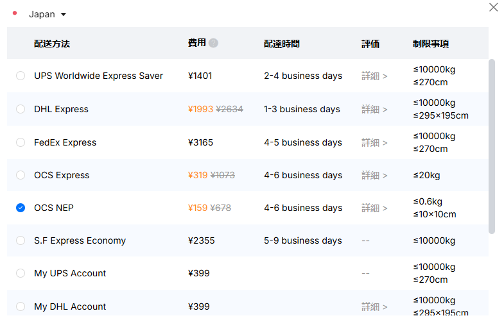Screen dimensions: 504x327
Task: Click the red dot beside Japan
Action: point(15,13)
